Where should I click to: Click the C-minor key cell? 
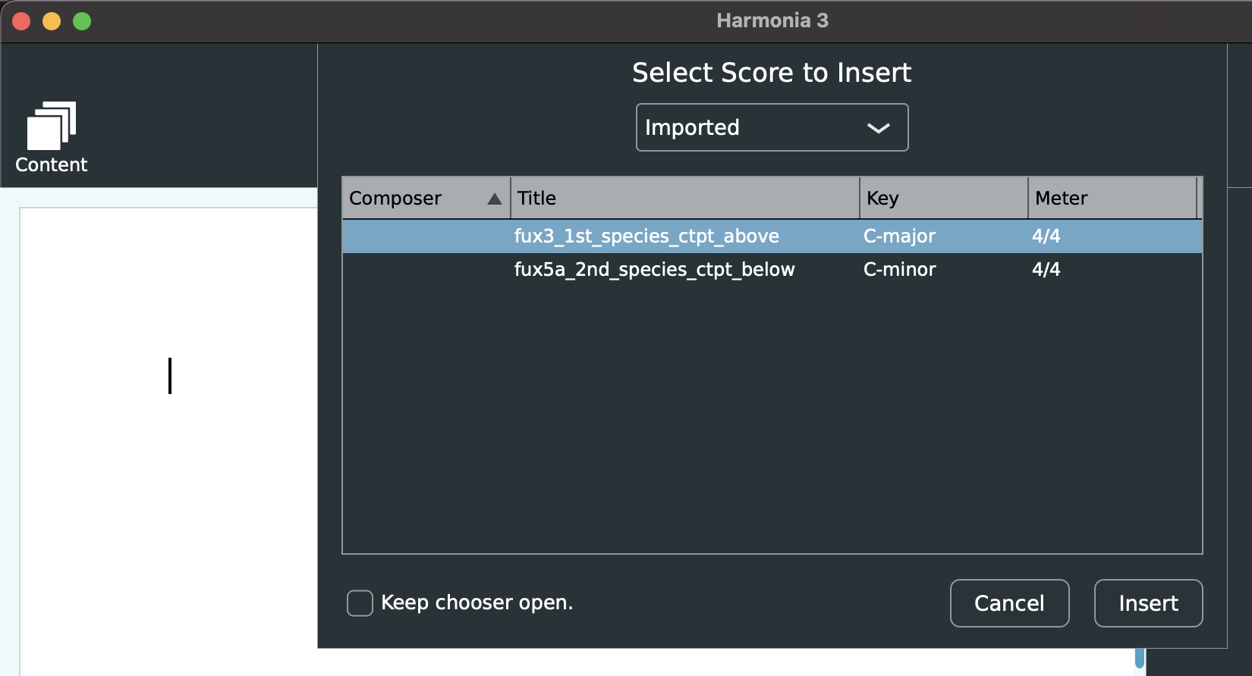(x=899, y=270)
